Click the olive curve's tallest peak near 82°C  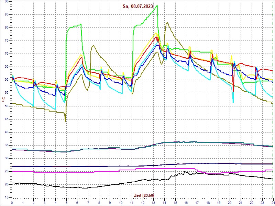pyautogui.click(x=167, y=23)
